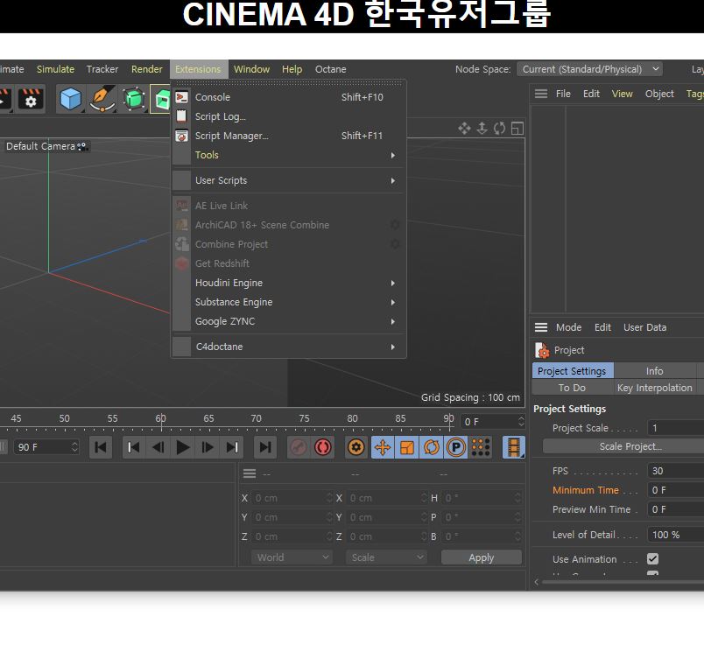
Task: Click the Scale Project button
Action: click(630, 446)
